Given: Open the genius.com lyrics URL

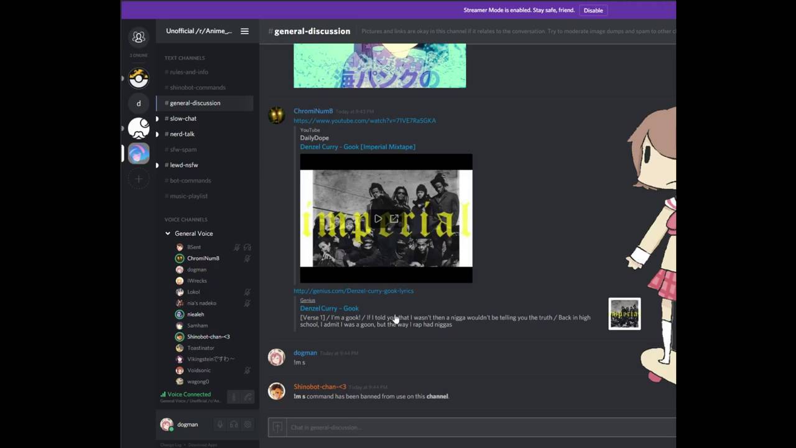Looking at the screenshot, I should pos(353,291).
